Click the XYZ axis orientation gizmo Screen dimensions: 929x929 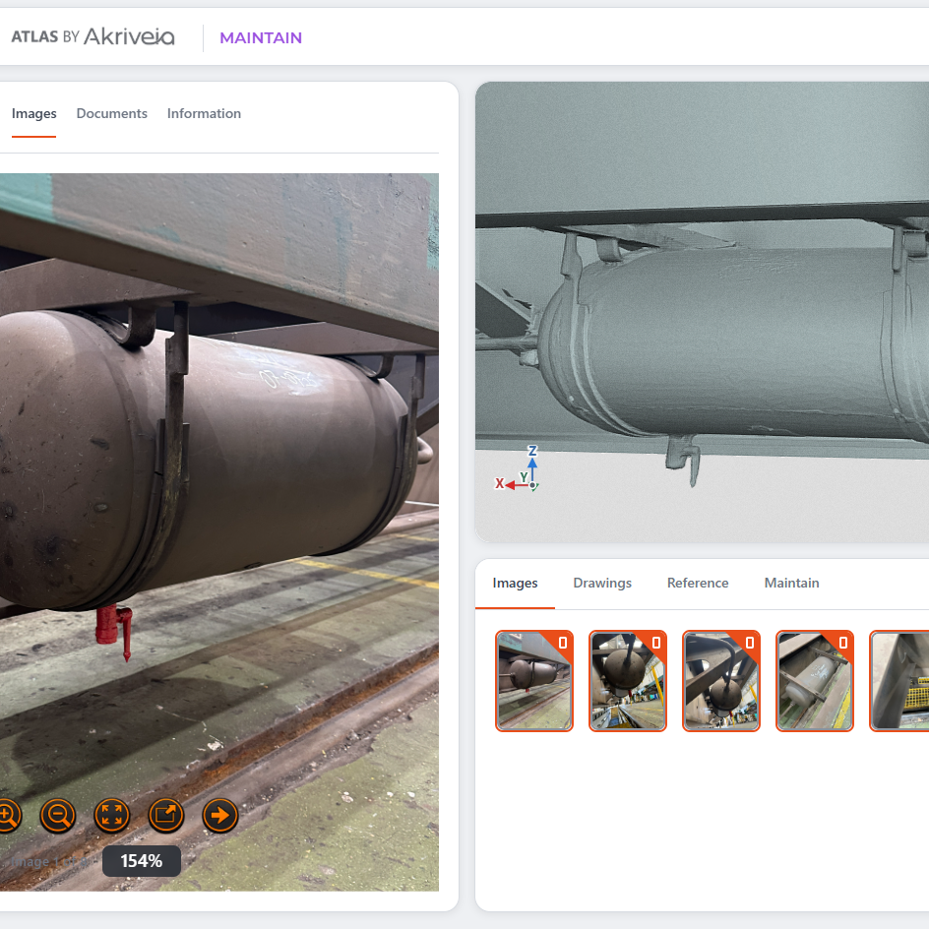point(518,469)
